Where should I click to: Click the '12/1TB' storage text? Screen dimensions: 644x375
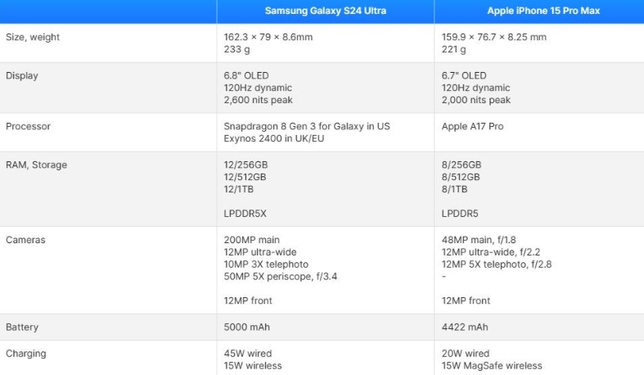point(239,189)
